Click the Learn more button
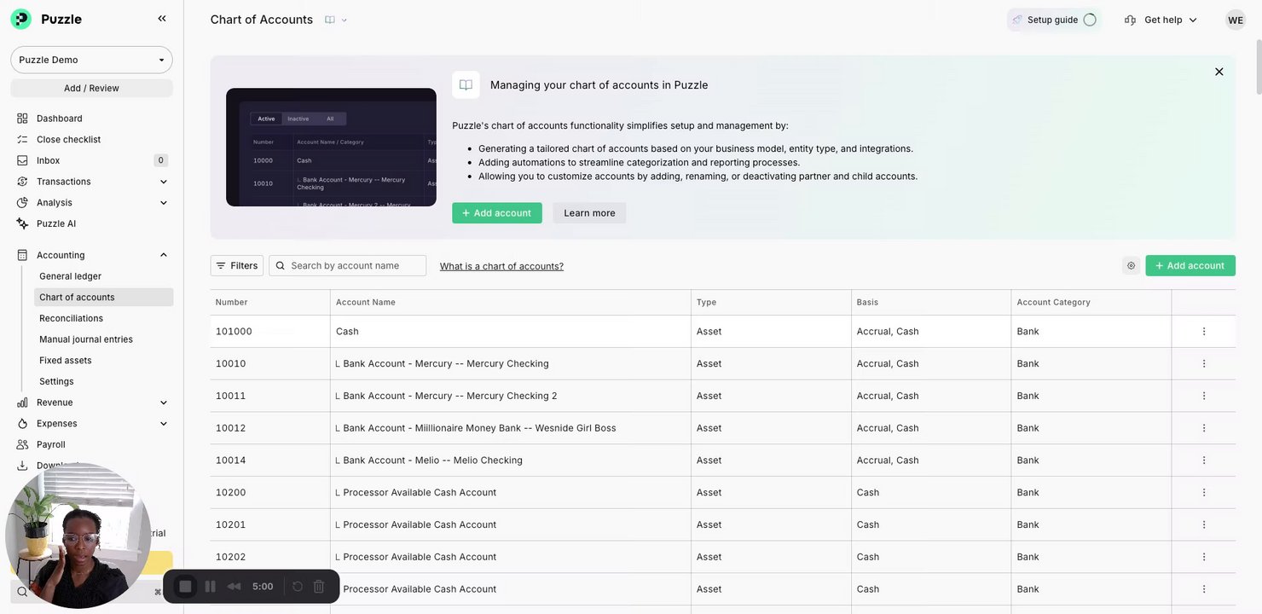Viewport: 1262px width, 614px height. [589, 213]
